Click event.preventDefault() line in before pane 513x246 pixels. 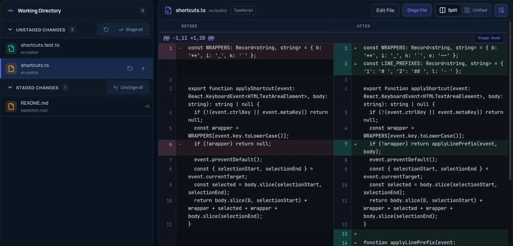(x=228, y=160)
